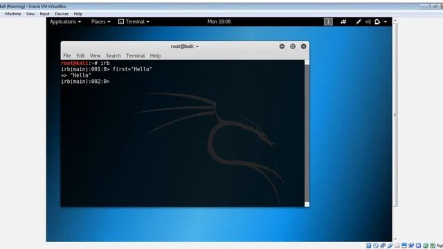
Task: Open VirtualBox Input menu
Action: point(44,14)
